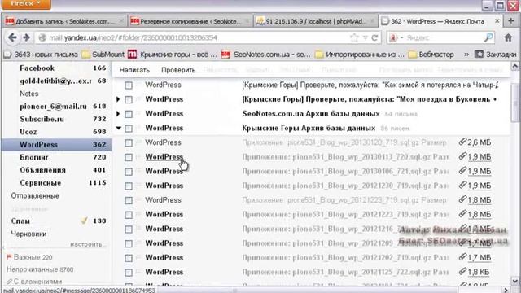Go back with the browser back arrow

pos(12,37)
